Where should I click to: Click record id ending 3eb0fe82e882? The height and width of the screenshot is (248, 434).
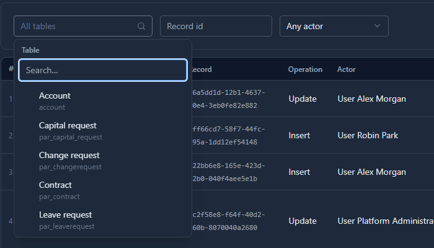(229, 99)
